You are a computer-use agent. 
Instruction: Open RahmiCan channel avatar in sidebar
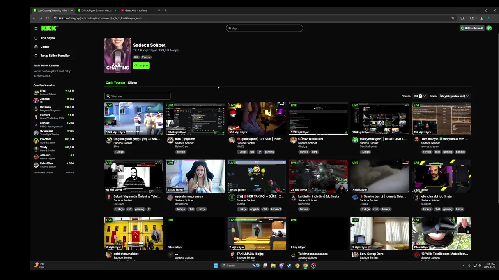click(36, 164)
